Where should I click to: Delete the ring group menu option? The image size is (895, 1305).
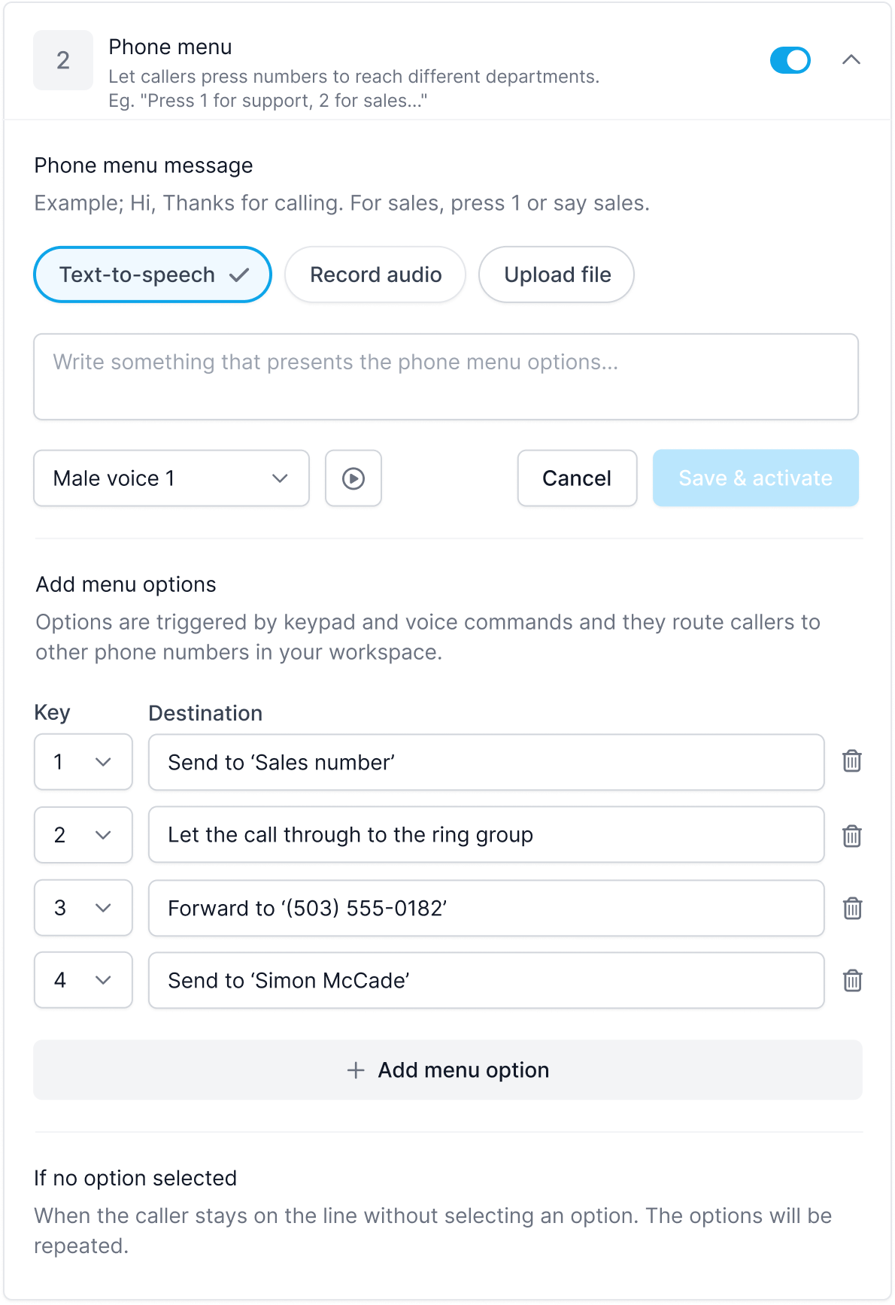pos(851,835)
